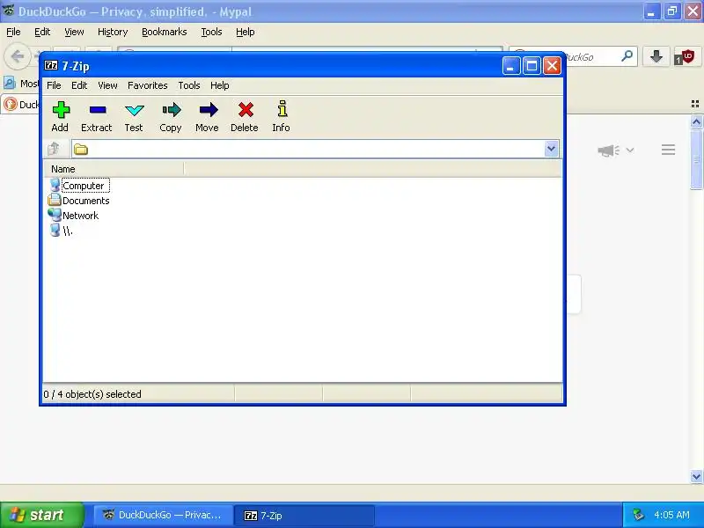
Task: Click the Windows start button
Action: [42, 515]
